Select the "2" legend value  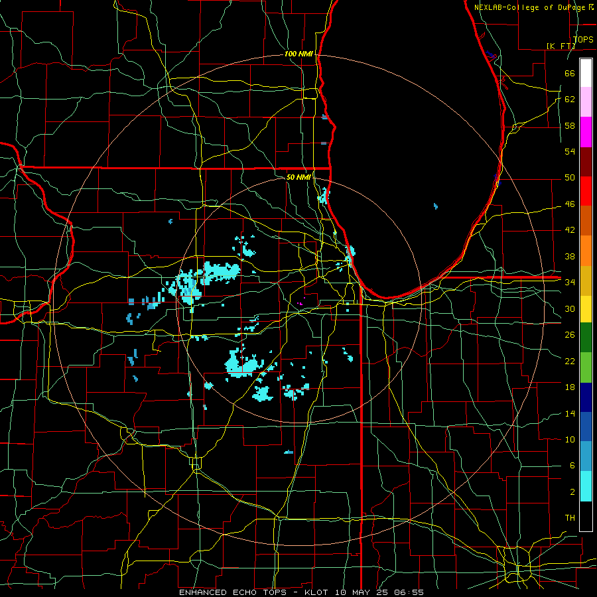click(x=572, y=492)
